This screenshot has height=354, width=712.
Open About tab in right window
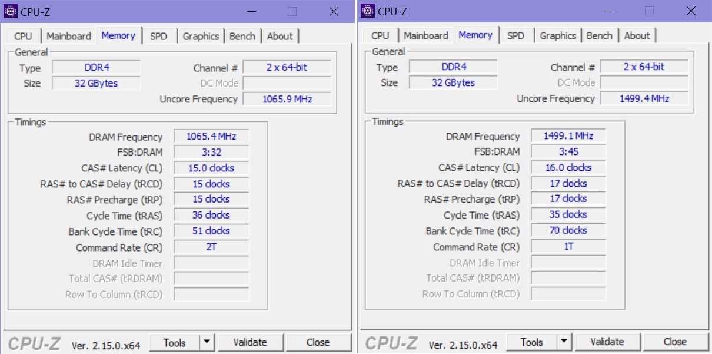point(637,35)
